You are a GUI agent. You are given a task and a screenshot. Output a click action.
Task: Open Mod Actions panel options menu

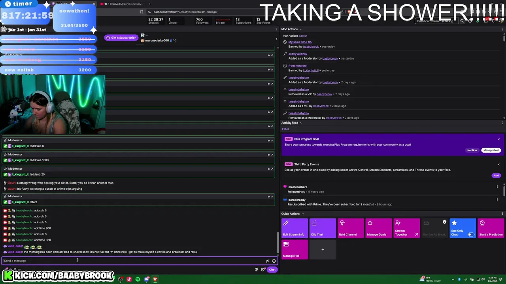(502, 29)
